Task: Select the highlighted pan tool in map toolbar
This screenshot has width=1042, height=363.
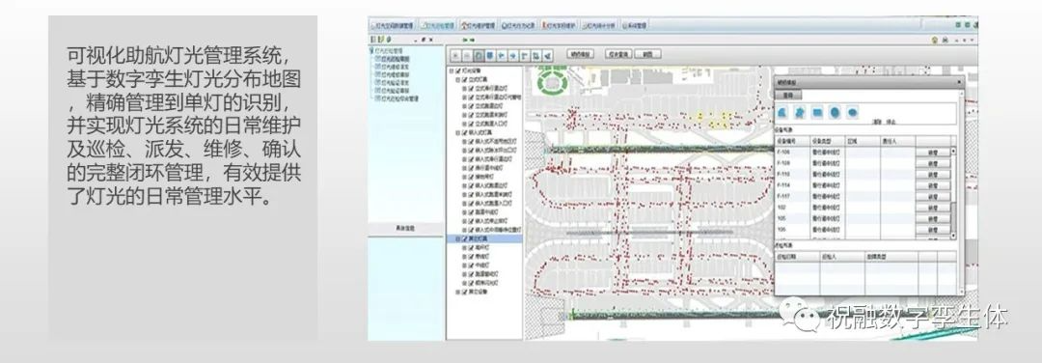Action: (x=479, y=56)
